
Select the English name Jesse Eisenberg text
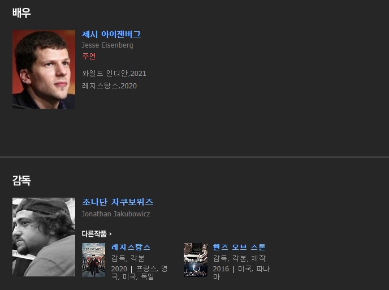(x=107, y=45)
